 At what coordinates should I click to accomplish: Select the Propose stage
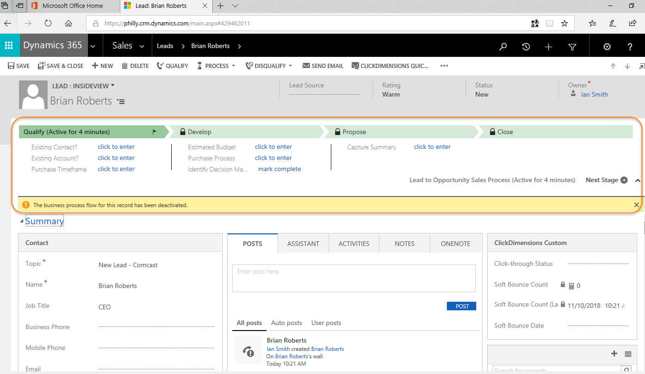point(400,132)
